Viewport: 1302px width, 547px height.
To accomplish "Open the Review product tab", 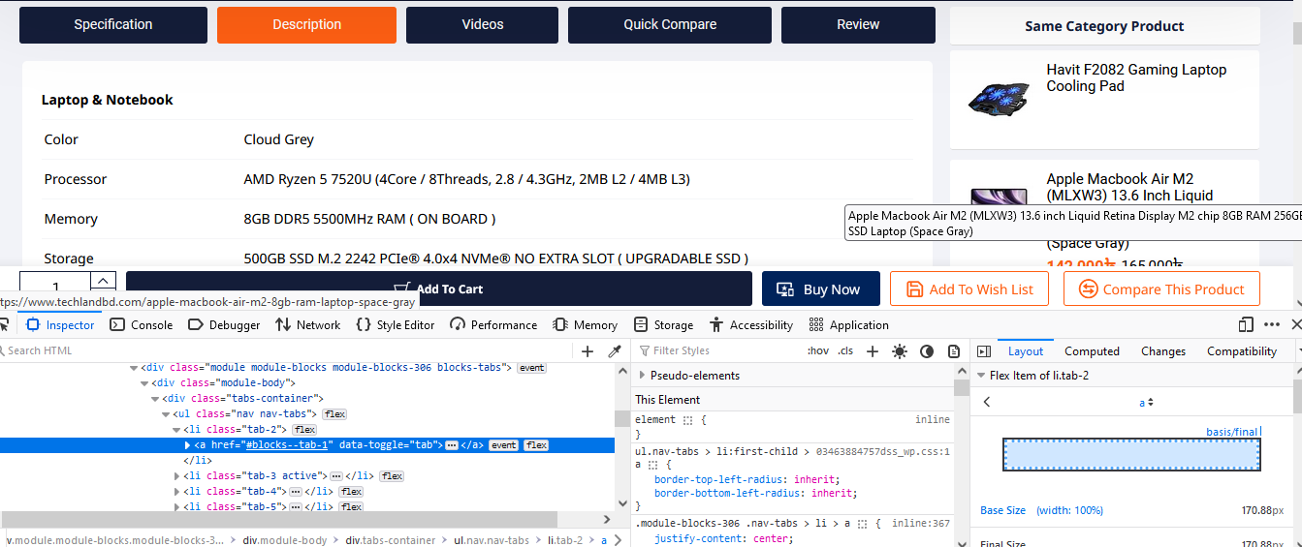I will pos(858,25).
